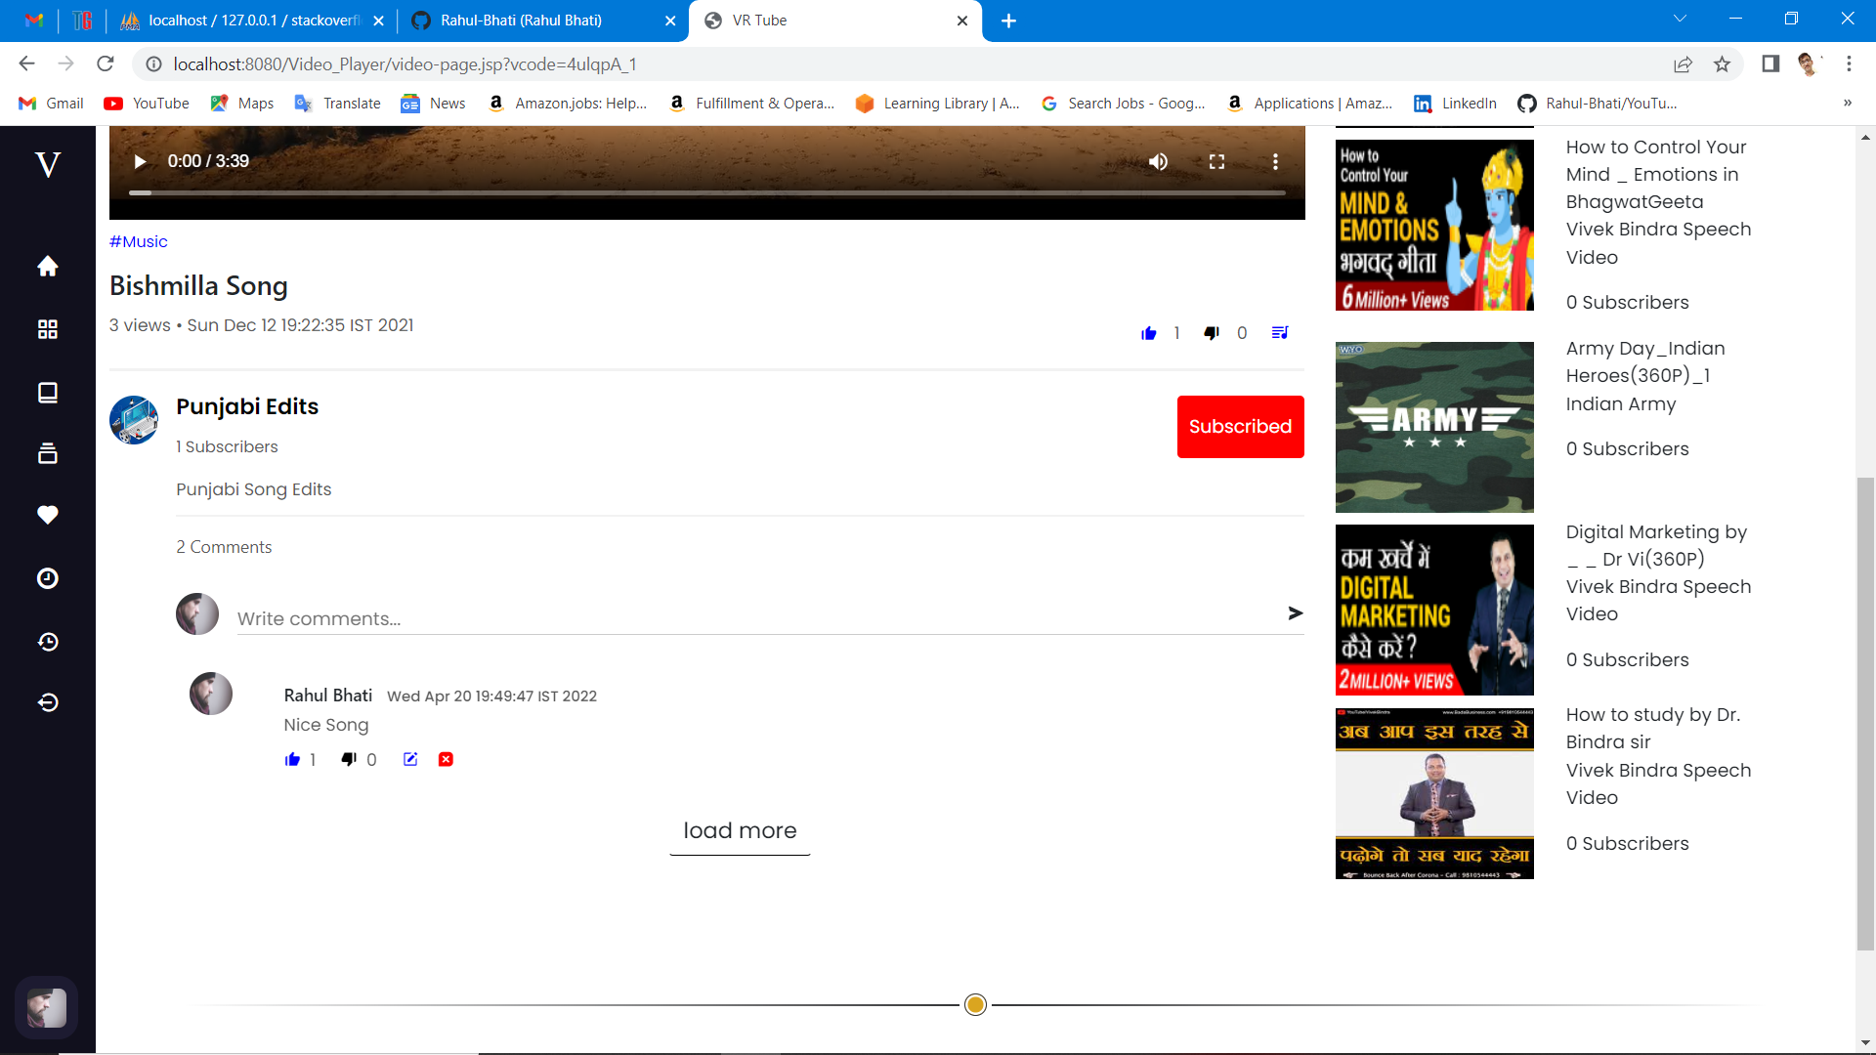Like the Bishmilla Song video
Viewport: 1876px width, 1055px height.
(1149, 333)
